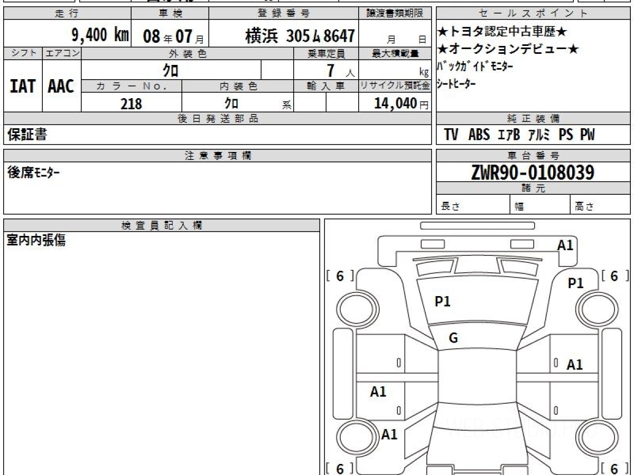Select the 乗車定員 header
The image size is (634, 475).
(326, 53)
